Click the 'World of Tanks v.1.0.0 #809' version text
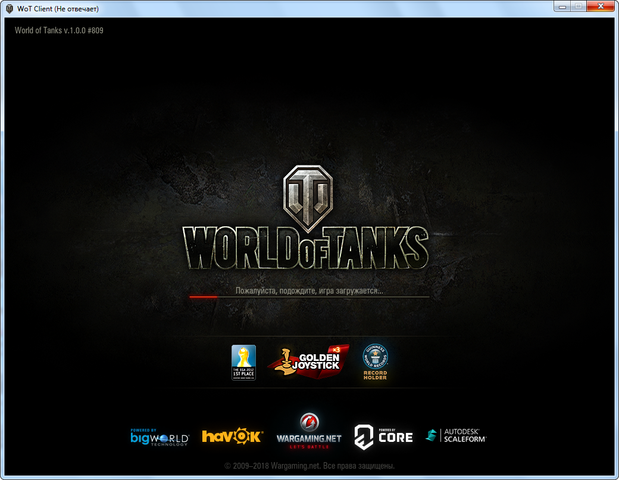 coord(59,30)
